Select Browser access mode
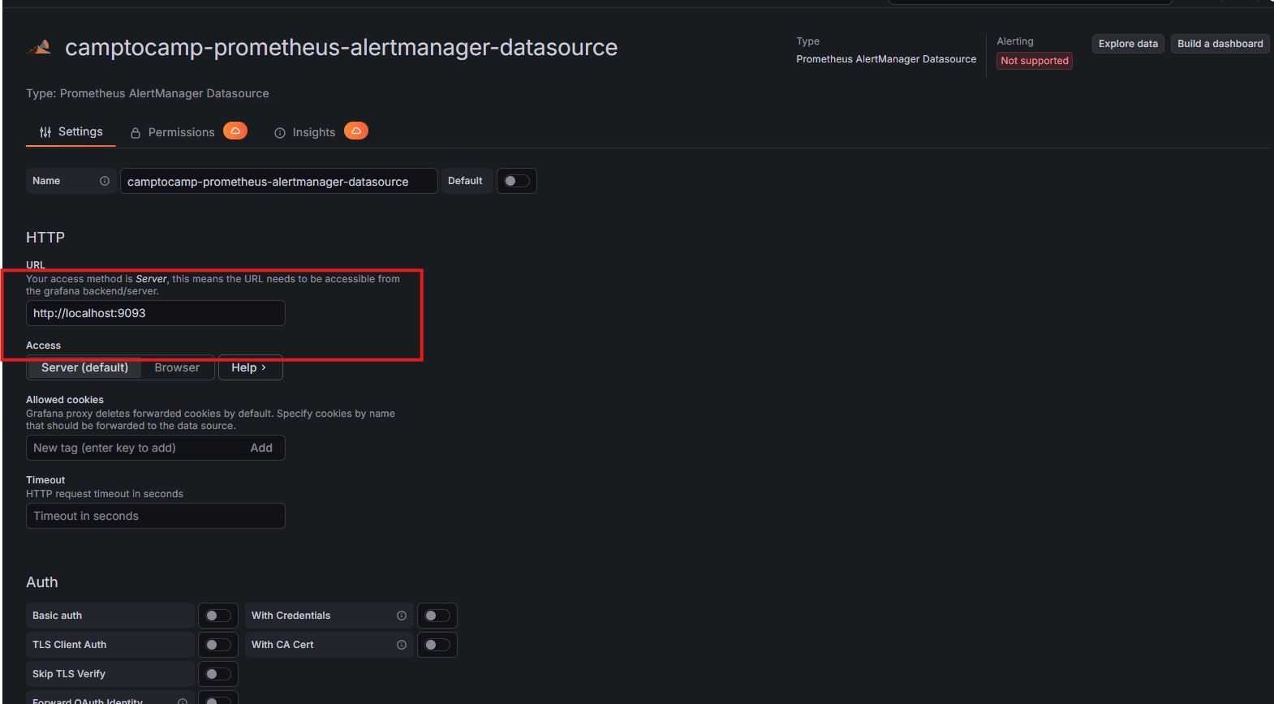 click(177, 367)
